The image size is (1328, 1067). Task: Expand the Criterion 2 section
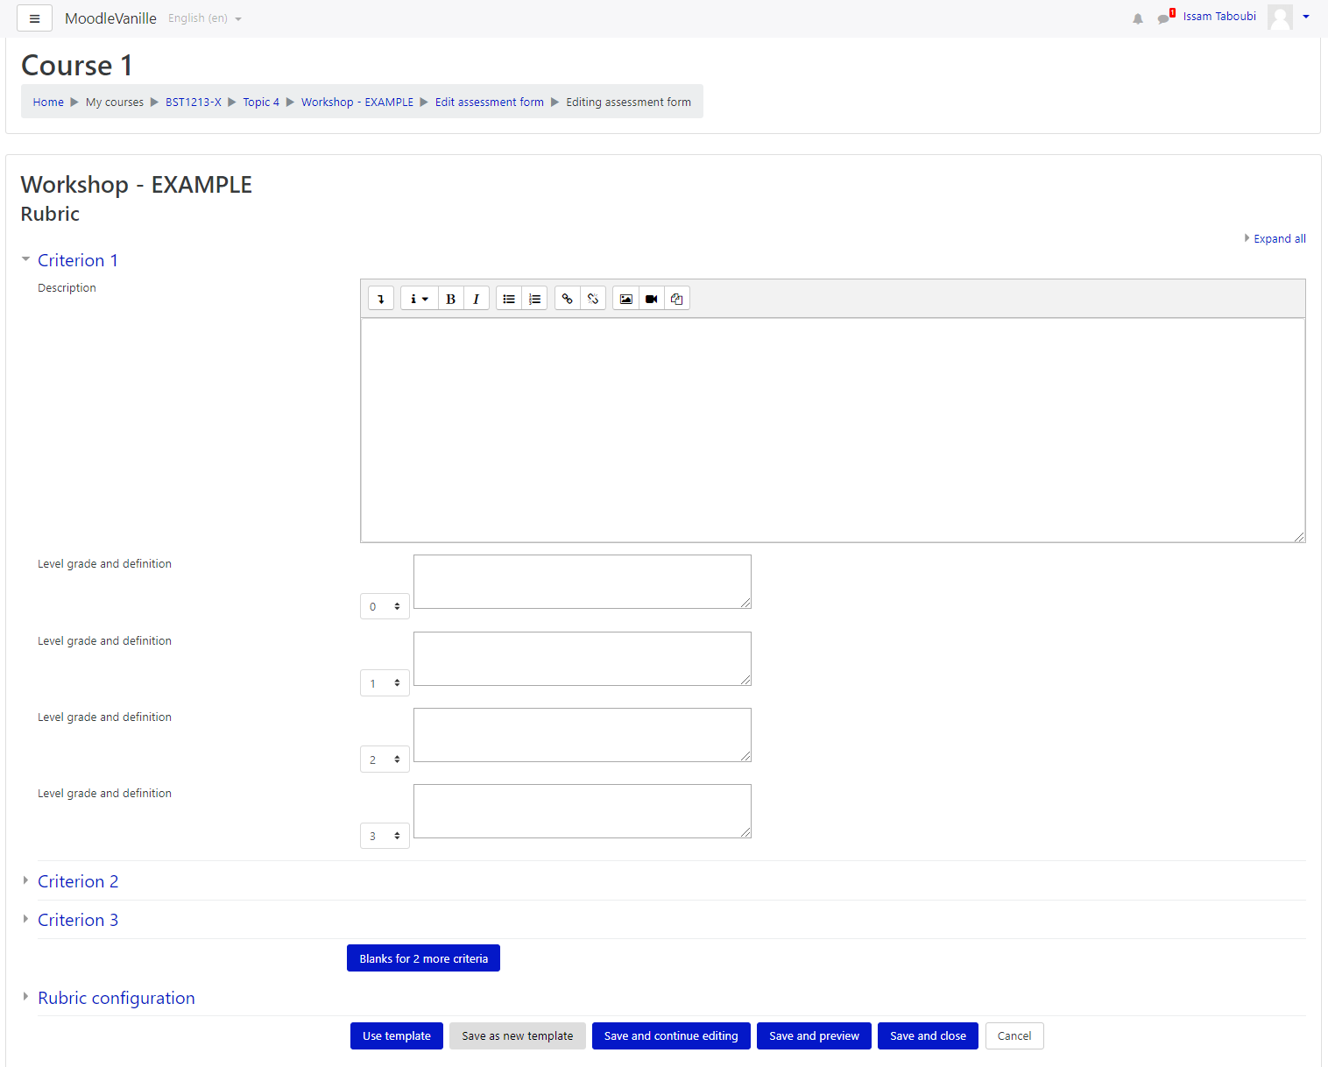[77, 881]
